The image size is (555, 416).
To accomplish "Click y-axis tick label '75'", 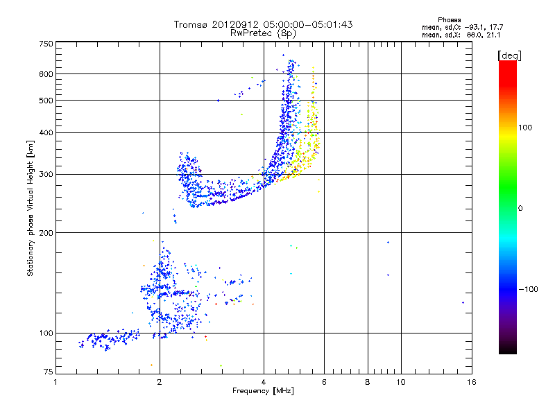I will 48,372.
